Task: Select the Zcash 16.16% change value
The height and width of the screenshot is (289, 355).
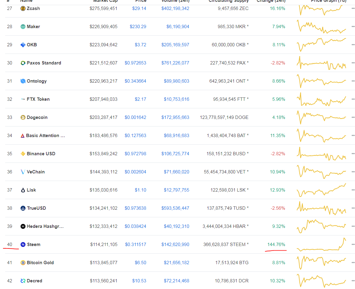Action: tap(277, 8)
